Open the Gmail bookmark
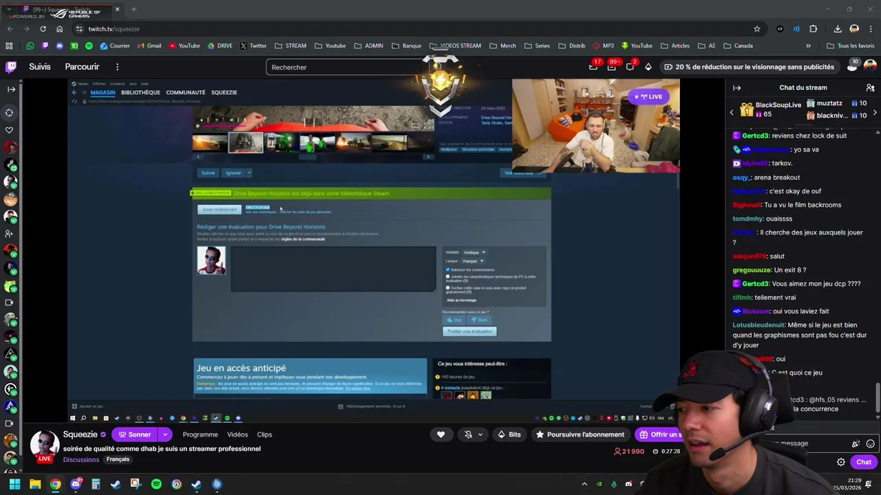 [149, 46]
